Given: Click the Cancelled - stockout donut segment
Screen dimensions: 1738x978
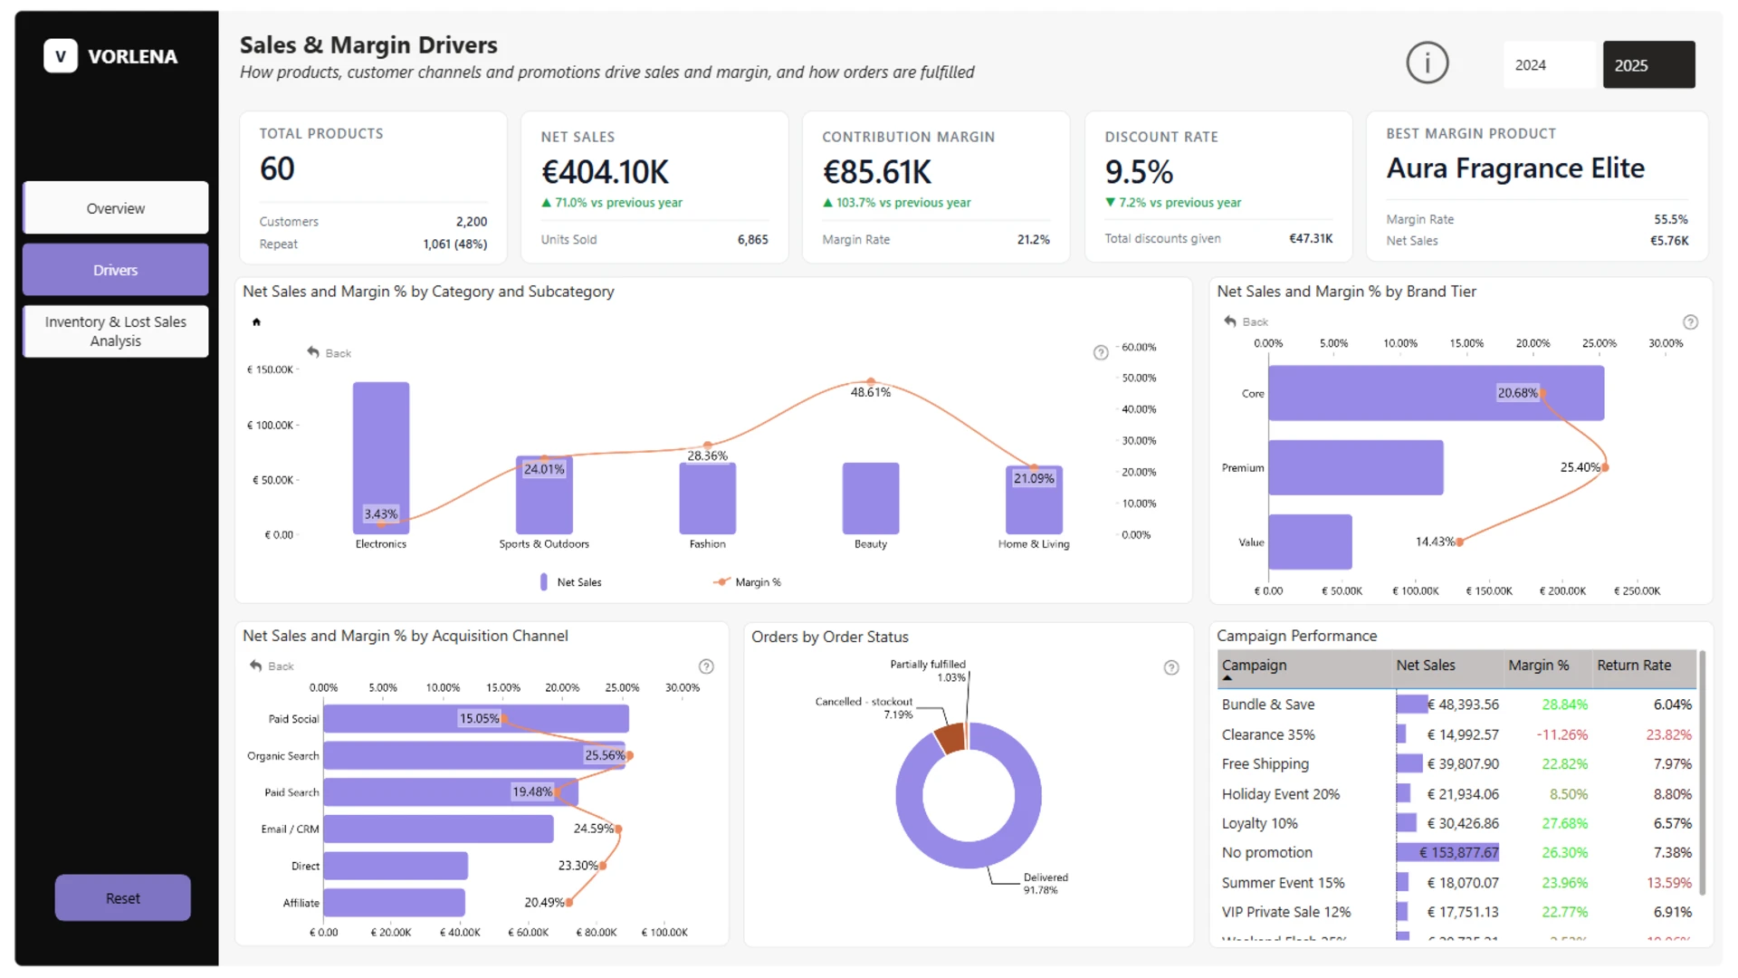Looking at the screenshot, I should 950,739.
